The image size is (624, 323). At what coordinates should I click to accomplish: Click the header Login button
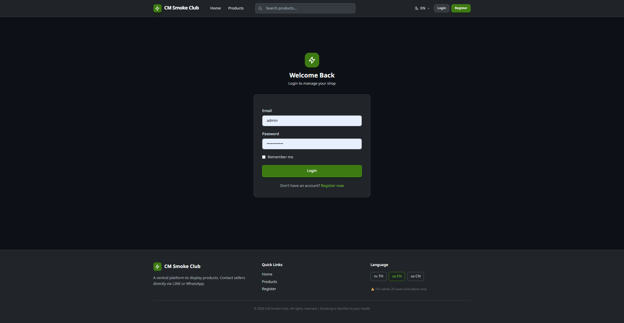[442, 8]
